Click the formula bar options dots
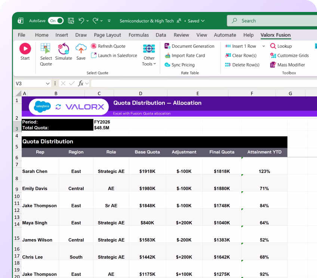The height and width of the screenshot is (278, 317). pos(55,83)
